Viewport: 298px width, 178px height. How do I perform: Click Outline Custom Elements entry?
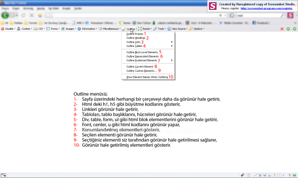tap(141, 70)
